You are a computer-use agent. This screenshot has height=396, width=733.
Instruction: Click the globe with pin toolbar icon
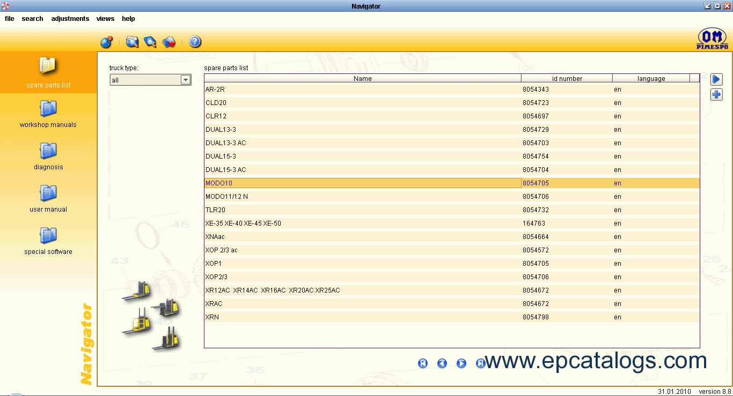point(106,42)
